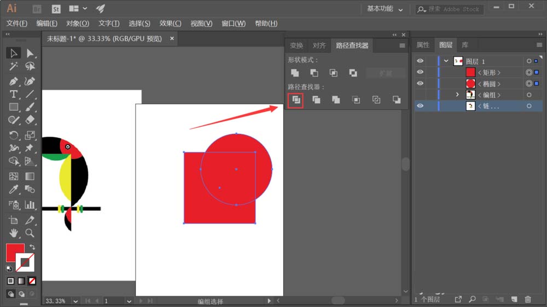Reset to default fill and stroke

coord(9,269)
